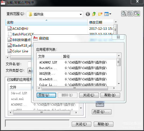This screenshot has height=131, width=144.
Task: Open the Views menu icon
Action: point(108,14)
